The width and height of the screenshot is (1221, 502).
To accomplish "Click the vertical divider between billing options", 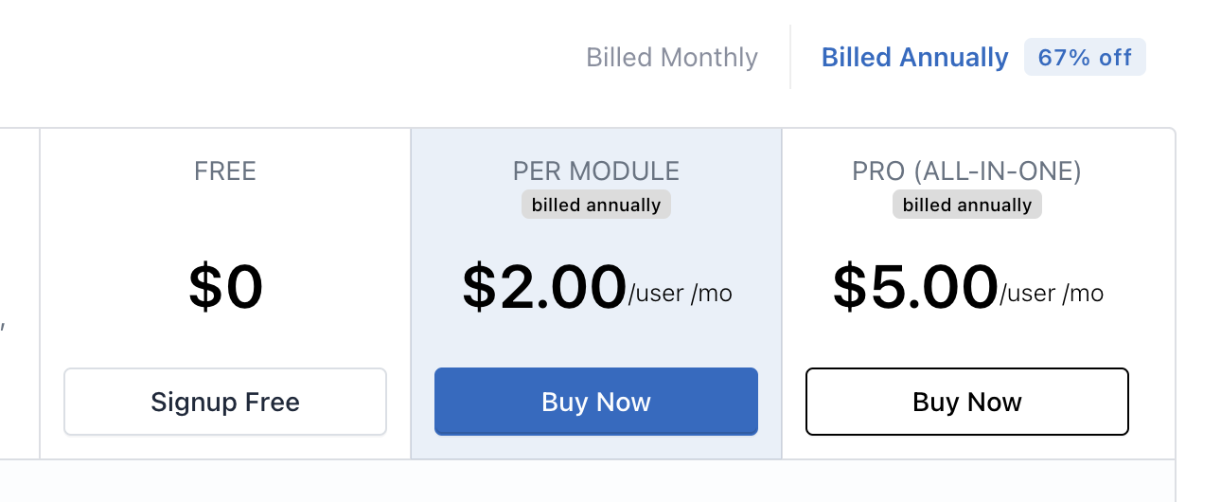I will pyautogui.click(x=790, y=57).
